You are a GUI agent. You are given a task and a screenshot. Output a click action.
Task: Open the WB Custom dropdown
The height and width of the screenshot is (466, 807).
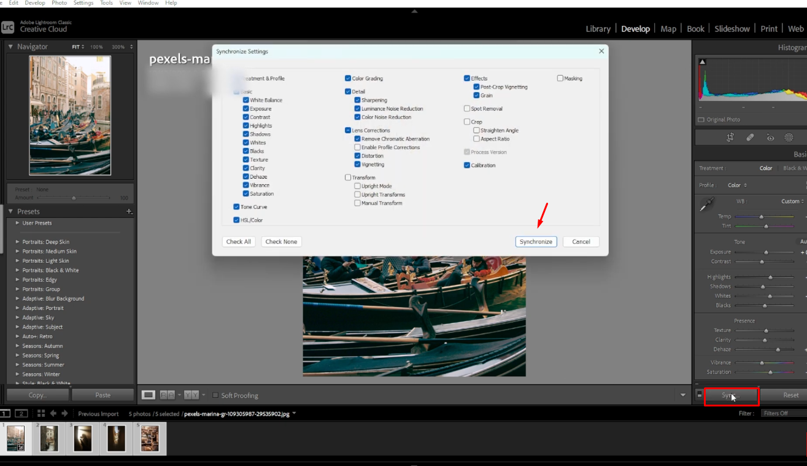click(x=792, y=201)
